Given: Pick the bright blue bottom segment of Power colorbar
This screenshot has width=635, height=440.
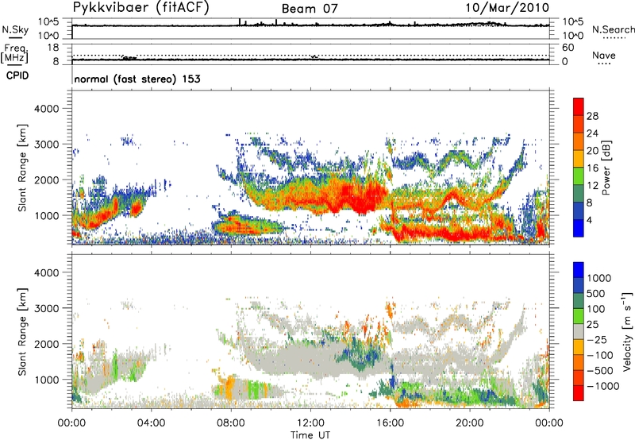Looking at the screenshot, I should [579, 228].
